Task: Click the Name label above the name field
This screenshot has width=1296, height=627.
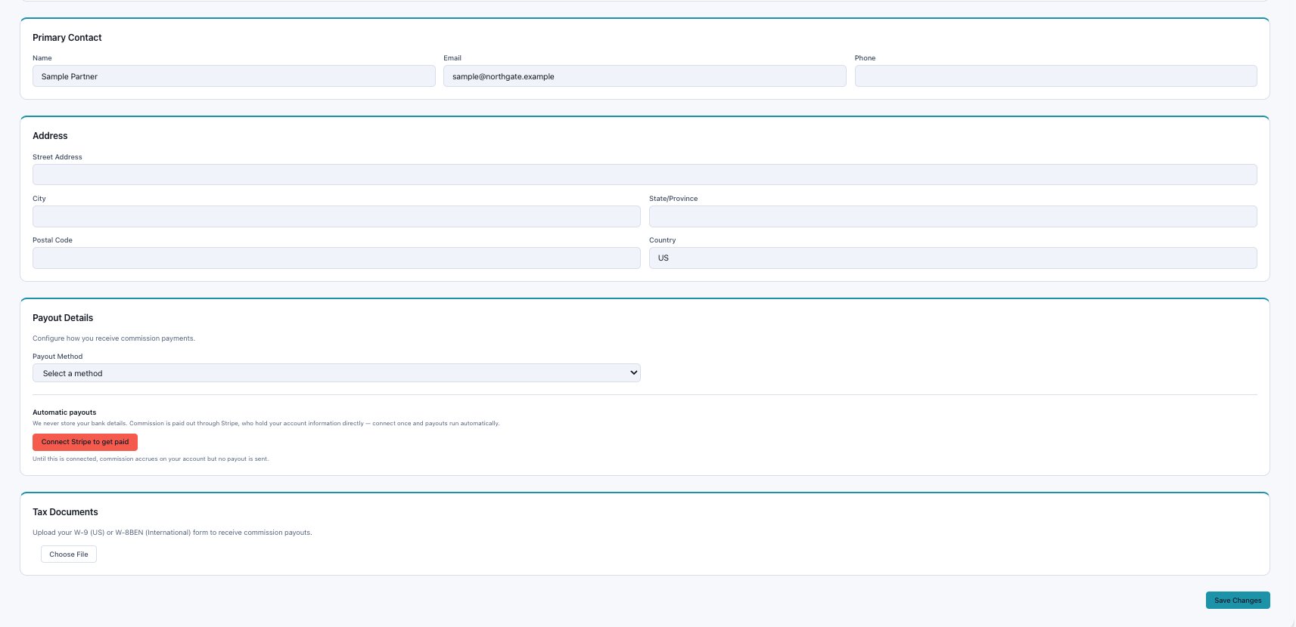Action: pyautogui.click(x=42, y=58)
